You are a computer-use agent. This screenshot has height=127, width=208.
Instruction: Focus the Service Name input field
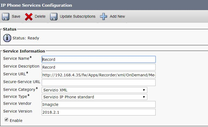click(98, 59)
